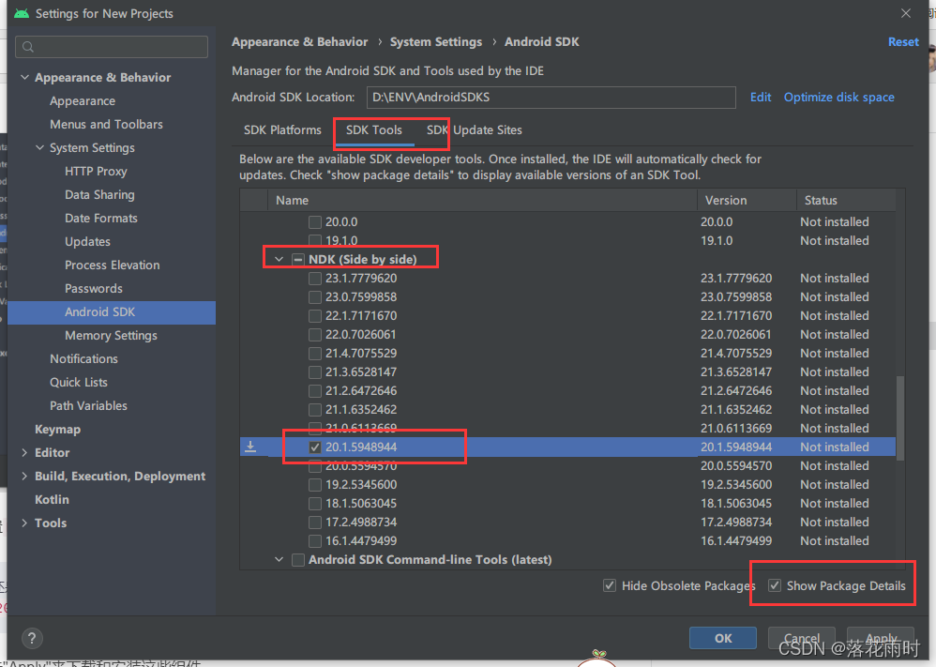Click the Reset link
Screen dimensions: 936x667
point(903,42)
